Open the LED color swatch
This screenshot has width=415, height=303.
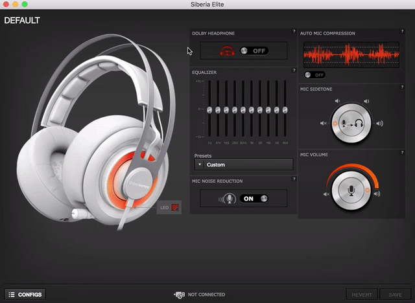[x=175, y=207]
